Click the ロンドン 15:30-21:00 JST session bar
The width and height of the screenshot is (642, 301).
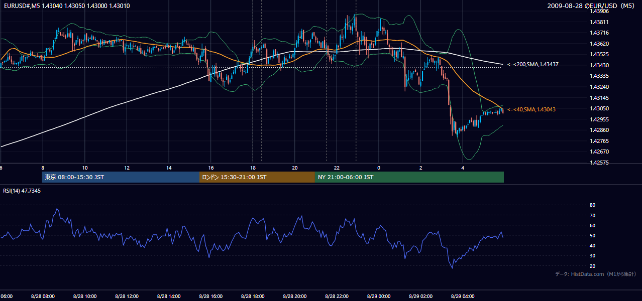[257, 177]
